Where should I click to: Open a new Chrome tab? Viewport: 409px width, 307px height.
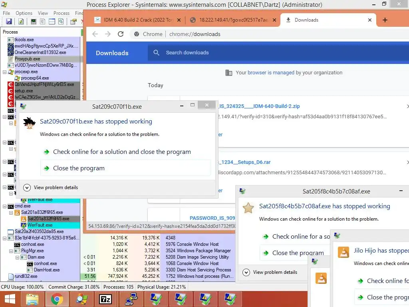[x=385, y=20]
